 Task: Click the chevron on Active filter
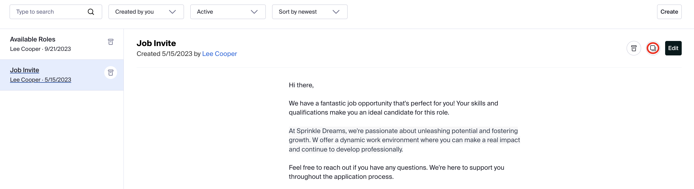point(254,12)
